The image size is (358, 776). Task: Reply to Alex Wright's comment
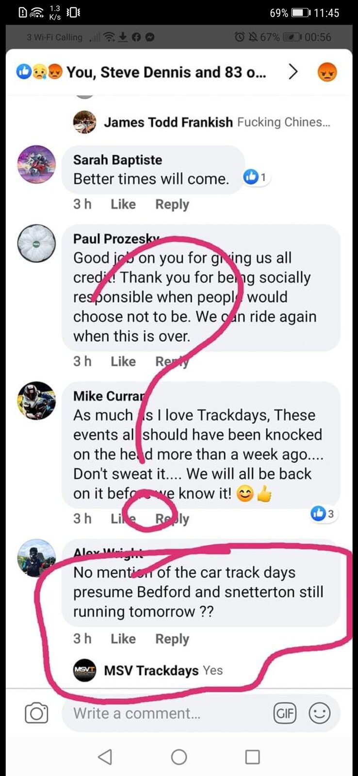coord(172,639)
